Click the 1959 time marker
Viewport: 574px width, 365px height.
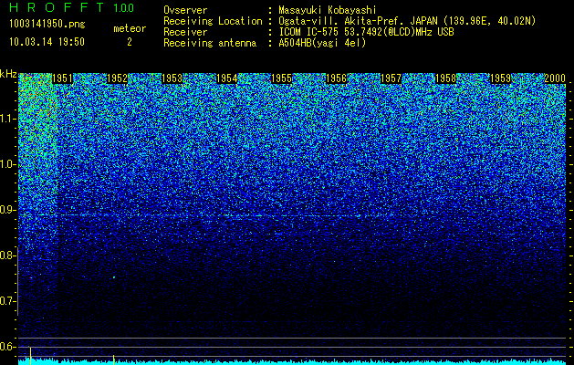click(x=500, y=78)
